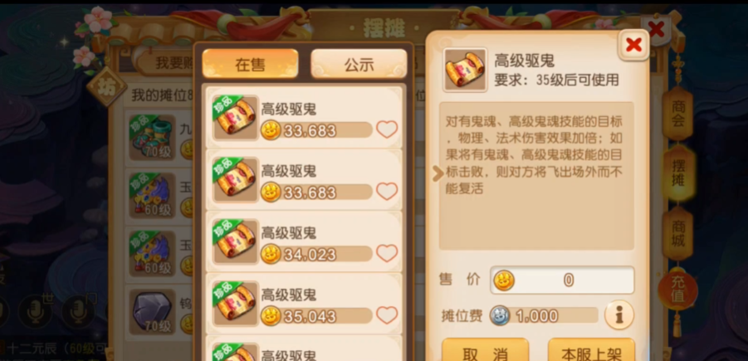Viewport: 748px width, 361px height.
Task: Open the 商会 side lantern tab
Action: (x=678, y=113)
